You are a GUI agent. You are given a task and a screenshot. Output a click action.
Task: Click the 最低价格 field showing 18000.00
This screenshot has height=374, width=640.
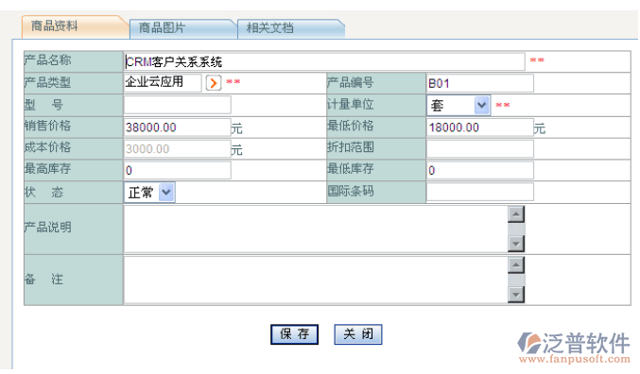[480, 127]
